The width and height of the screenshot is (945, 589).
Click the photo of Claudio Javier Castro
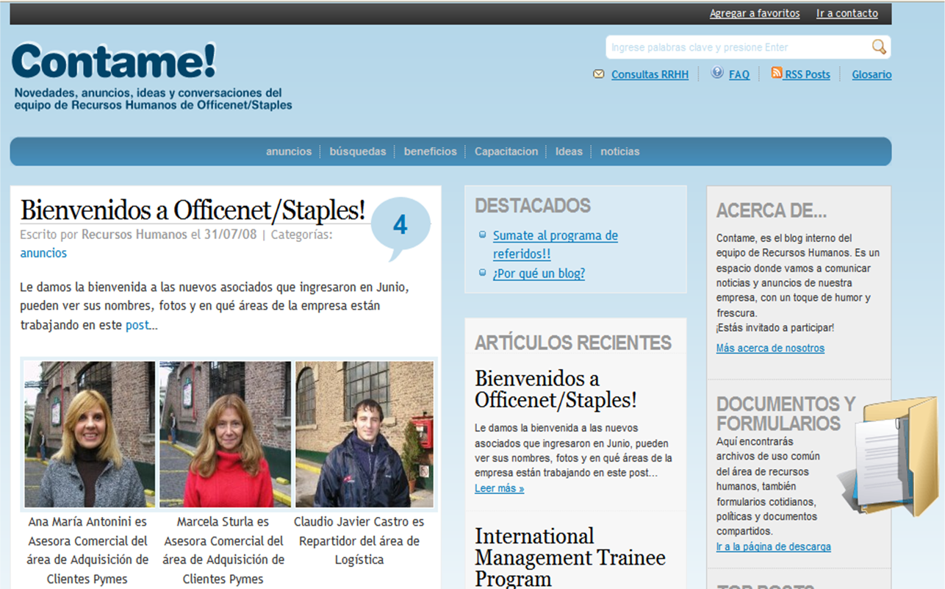[364, 434]
